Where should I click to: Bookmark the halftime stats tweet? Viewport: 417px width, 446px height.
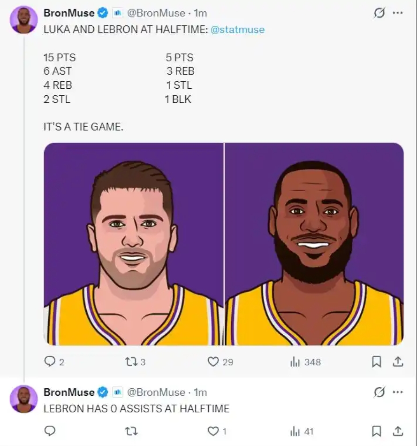[x=376, y=361]
